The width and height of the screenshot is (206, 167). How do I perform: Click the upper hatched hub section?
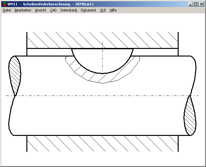click(x=102, y=40)
